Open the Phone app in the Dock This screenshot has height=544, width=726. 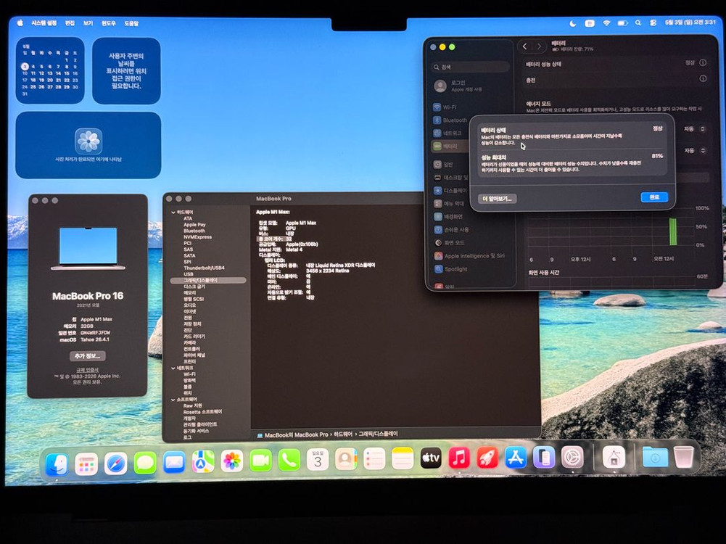coord(289,460)
